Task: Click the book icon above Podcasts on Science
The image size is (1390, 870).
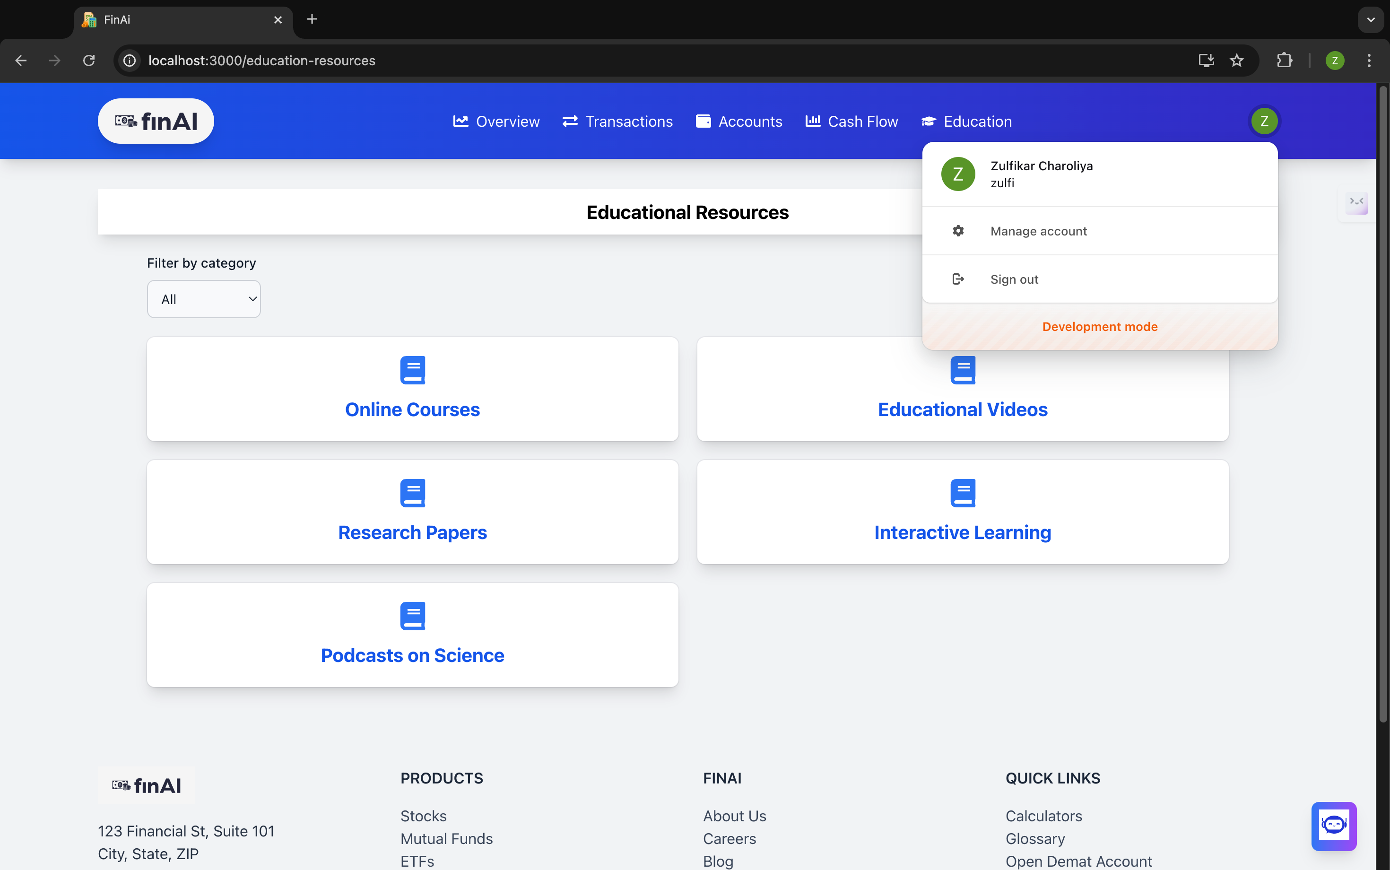Action: [x=413, y=616]
